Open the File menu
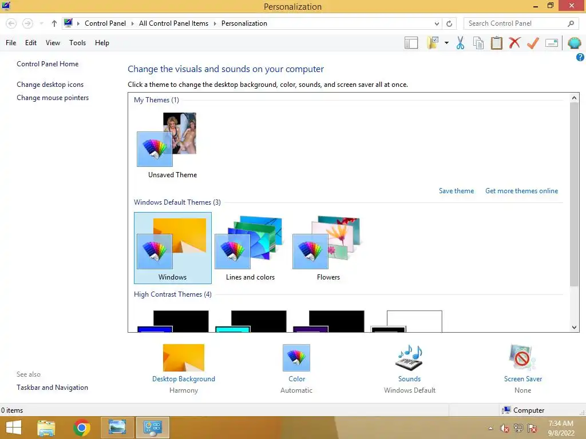The width and height of the screenshot is (586, 439). (x=11, y=43)
